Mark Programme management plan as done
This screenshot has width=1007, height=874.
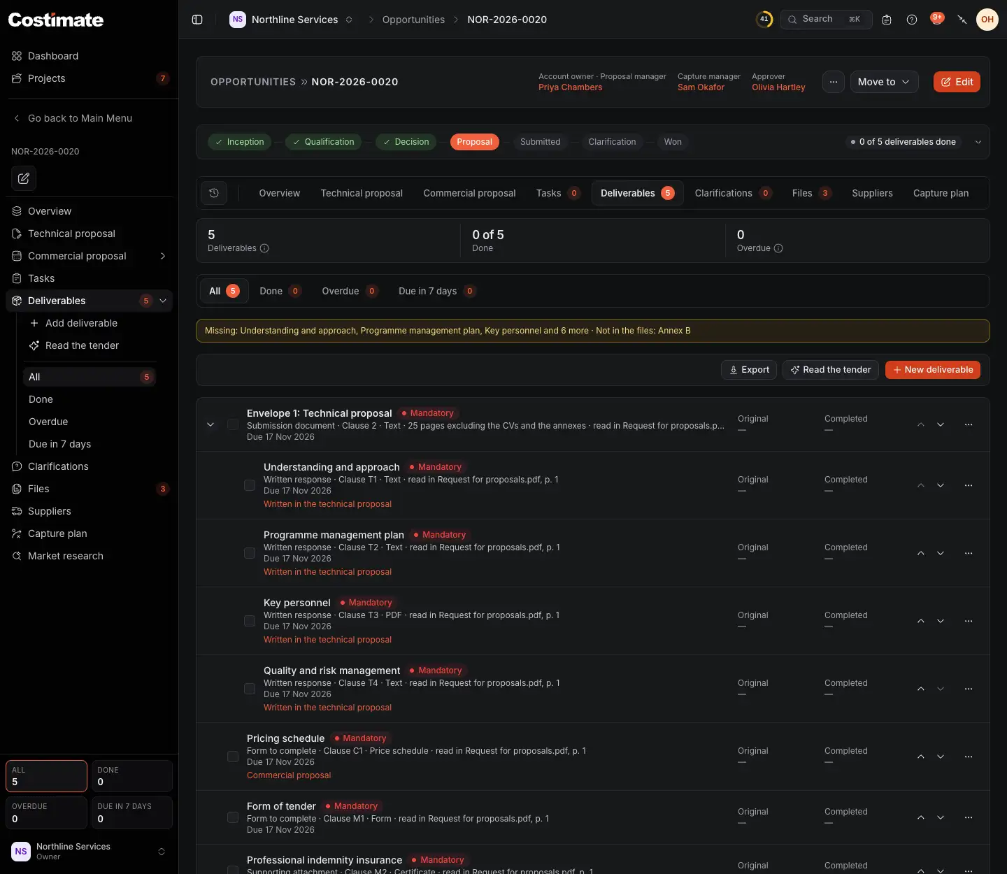click(250, 553)
